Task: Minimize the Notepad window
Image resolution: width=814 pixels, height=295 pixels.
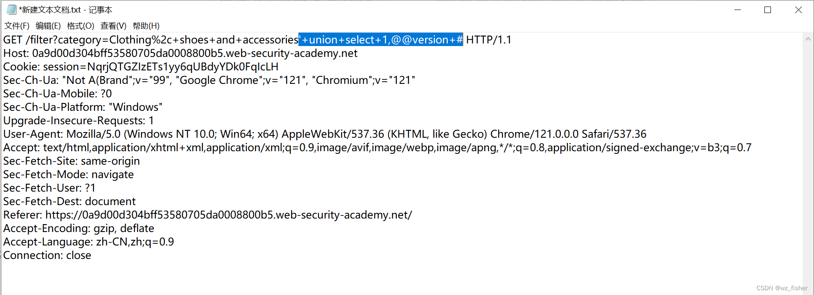Action: pos(738,10)
